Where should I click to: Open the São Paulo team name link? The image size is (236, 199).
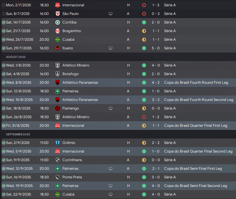pyautogui.click(x=70, y=14)
